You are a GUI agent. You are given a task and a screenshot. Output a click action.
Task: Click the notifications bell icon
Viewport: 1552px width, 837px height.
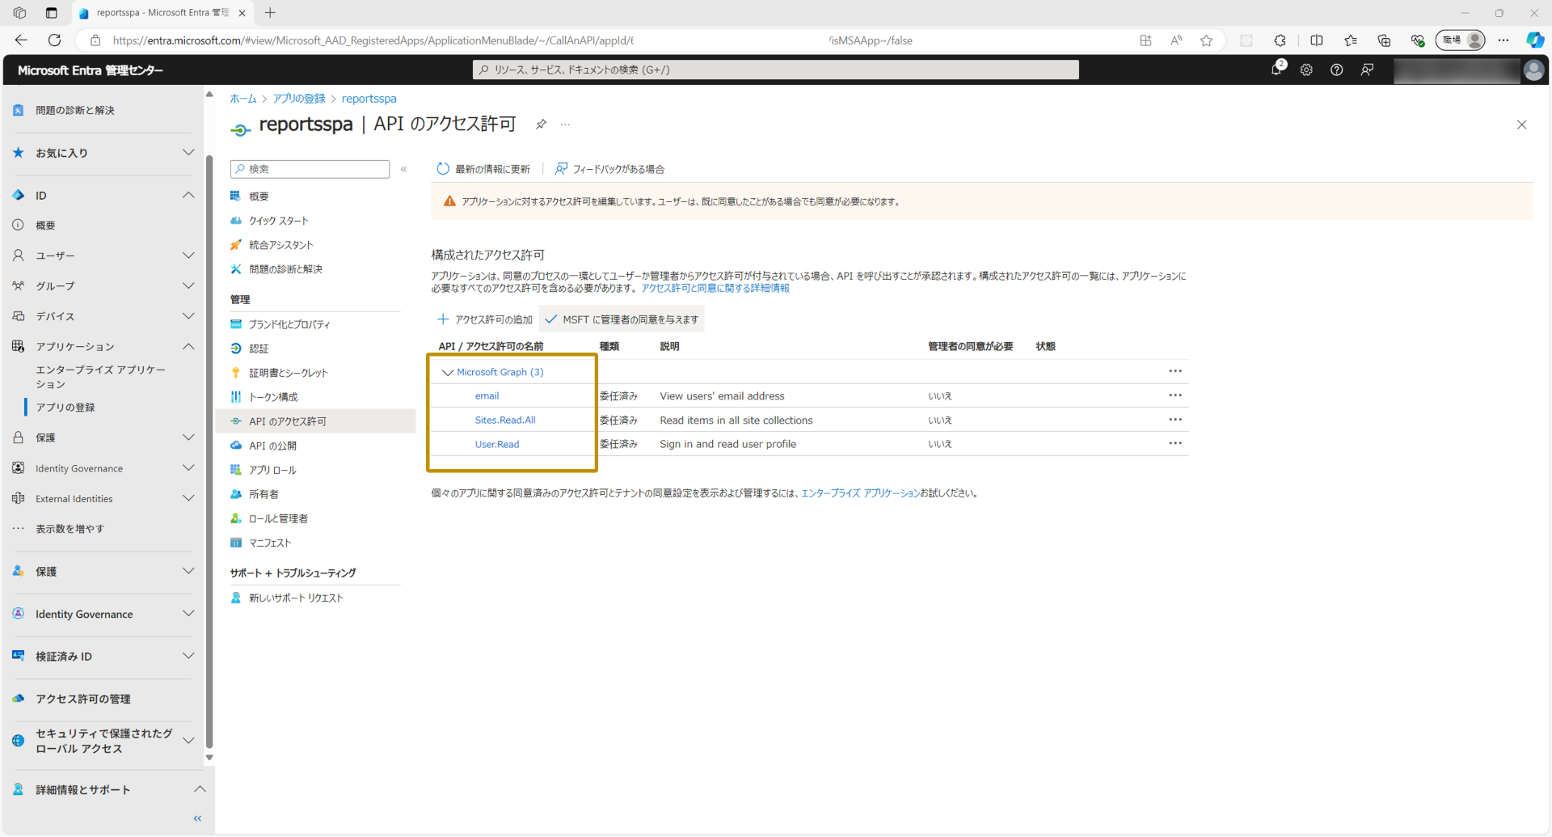coord(1276,70)
